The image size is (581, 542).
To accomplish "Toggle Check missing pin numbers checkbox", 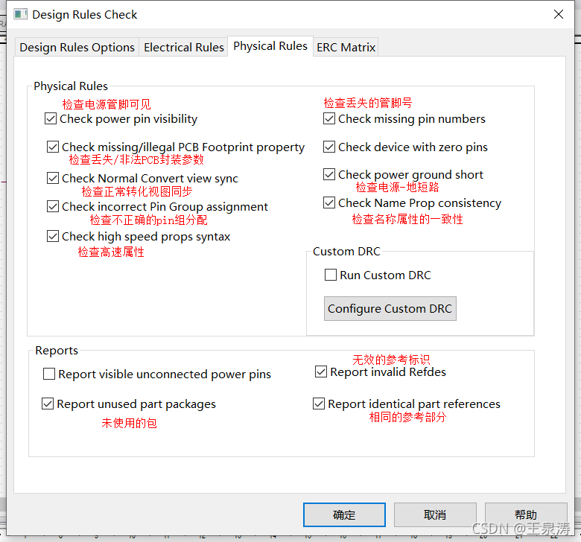I will (x=329, y=118).
